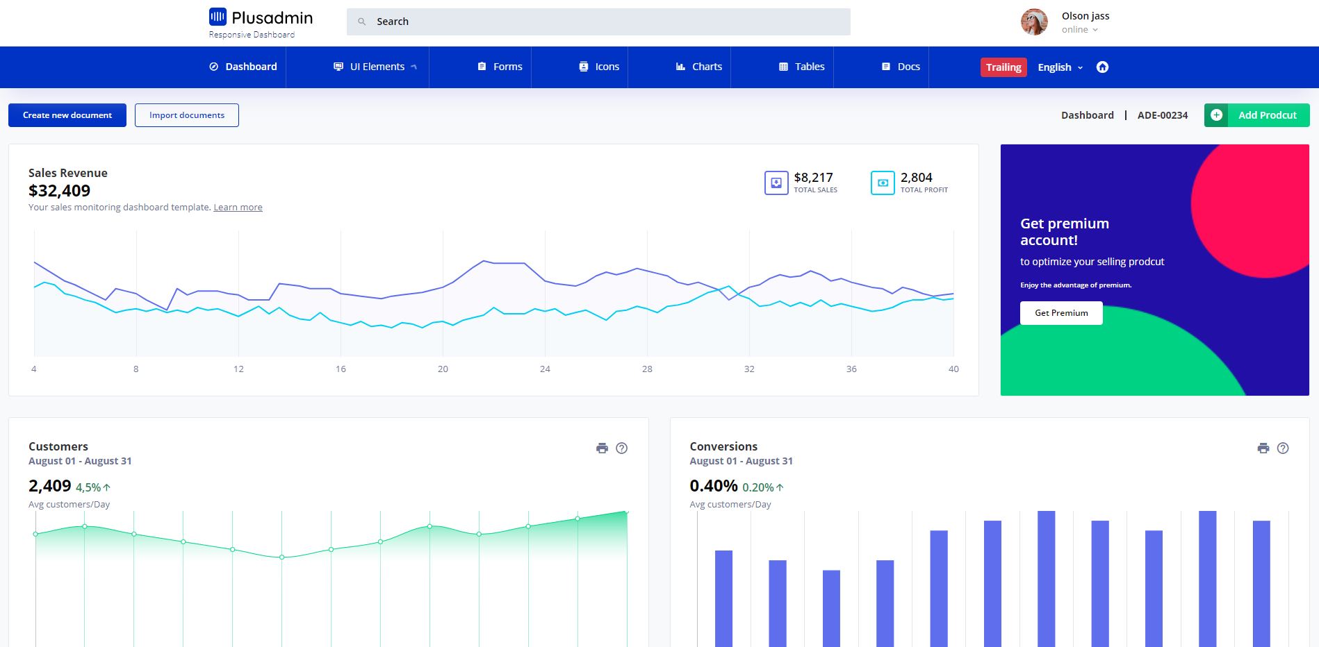Open the Tables menu item
The width and height of the screenshot is (1319, 647).
[x=802, y=67]
